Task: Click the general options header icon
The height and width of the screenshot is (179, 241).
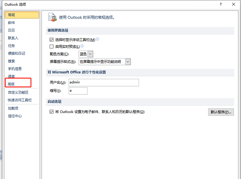Action: 52,17
